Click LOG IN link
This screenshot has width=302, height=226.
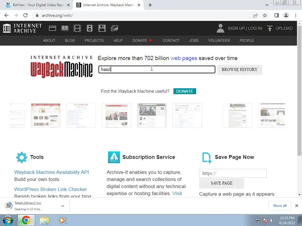(255, 28)
